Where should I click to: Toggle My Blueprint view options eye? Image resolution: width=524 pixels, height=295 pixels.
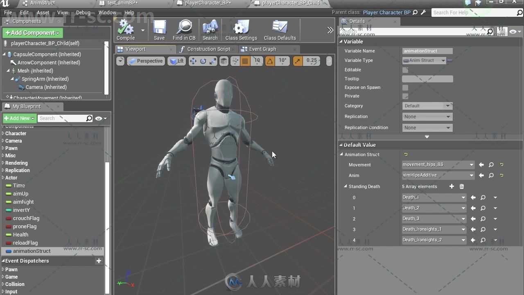click(101, 118)
